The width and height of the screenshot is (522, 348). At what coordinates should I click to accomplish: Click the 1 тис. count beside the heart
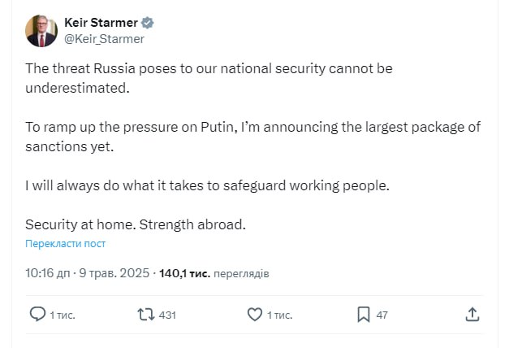click(280, 315)
